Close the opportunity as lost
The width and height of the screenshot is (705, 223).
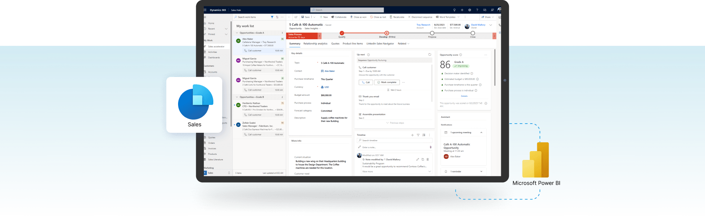point(378,17)
